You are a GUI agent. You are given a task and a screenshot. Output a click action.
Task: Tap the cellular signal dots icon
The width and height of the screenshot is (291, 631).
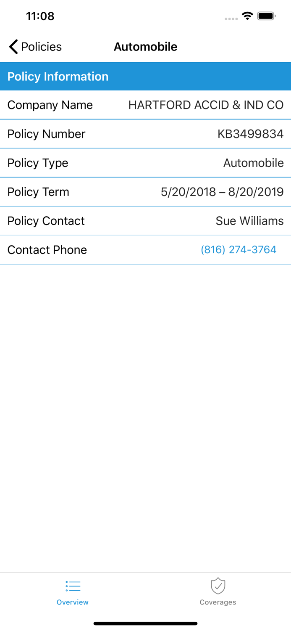(231, 18)
